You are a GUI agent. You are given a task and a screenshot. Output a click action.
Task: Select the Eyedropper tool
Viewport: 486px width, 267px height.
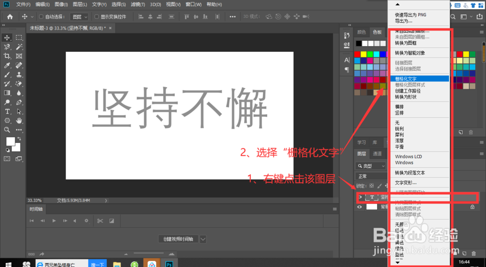[7, 65]
